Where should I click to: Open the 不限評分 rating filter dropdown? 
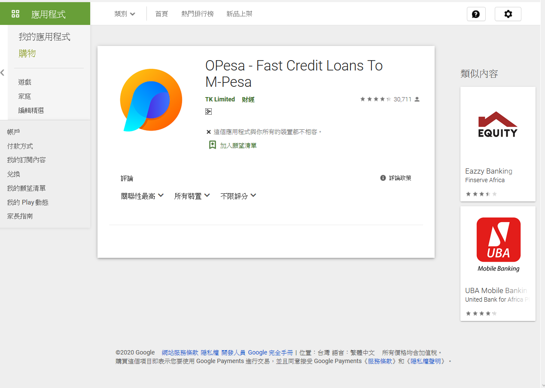pyautogui.click(x=238, y=196)
